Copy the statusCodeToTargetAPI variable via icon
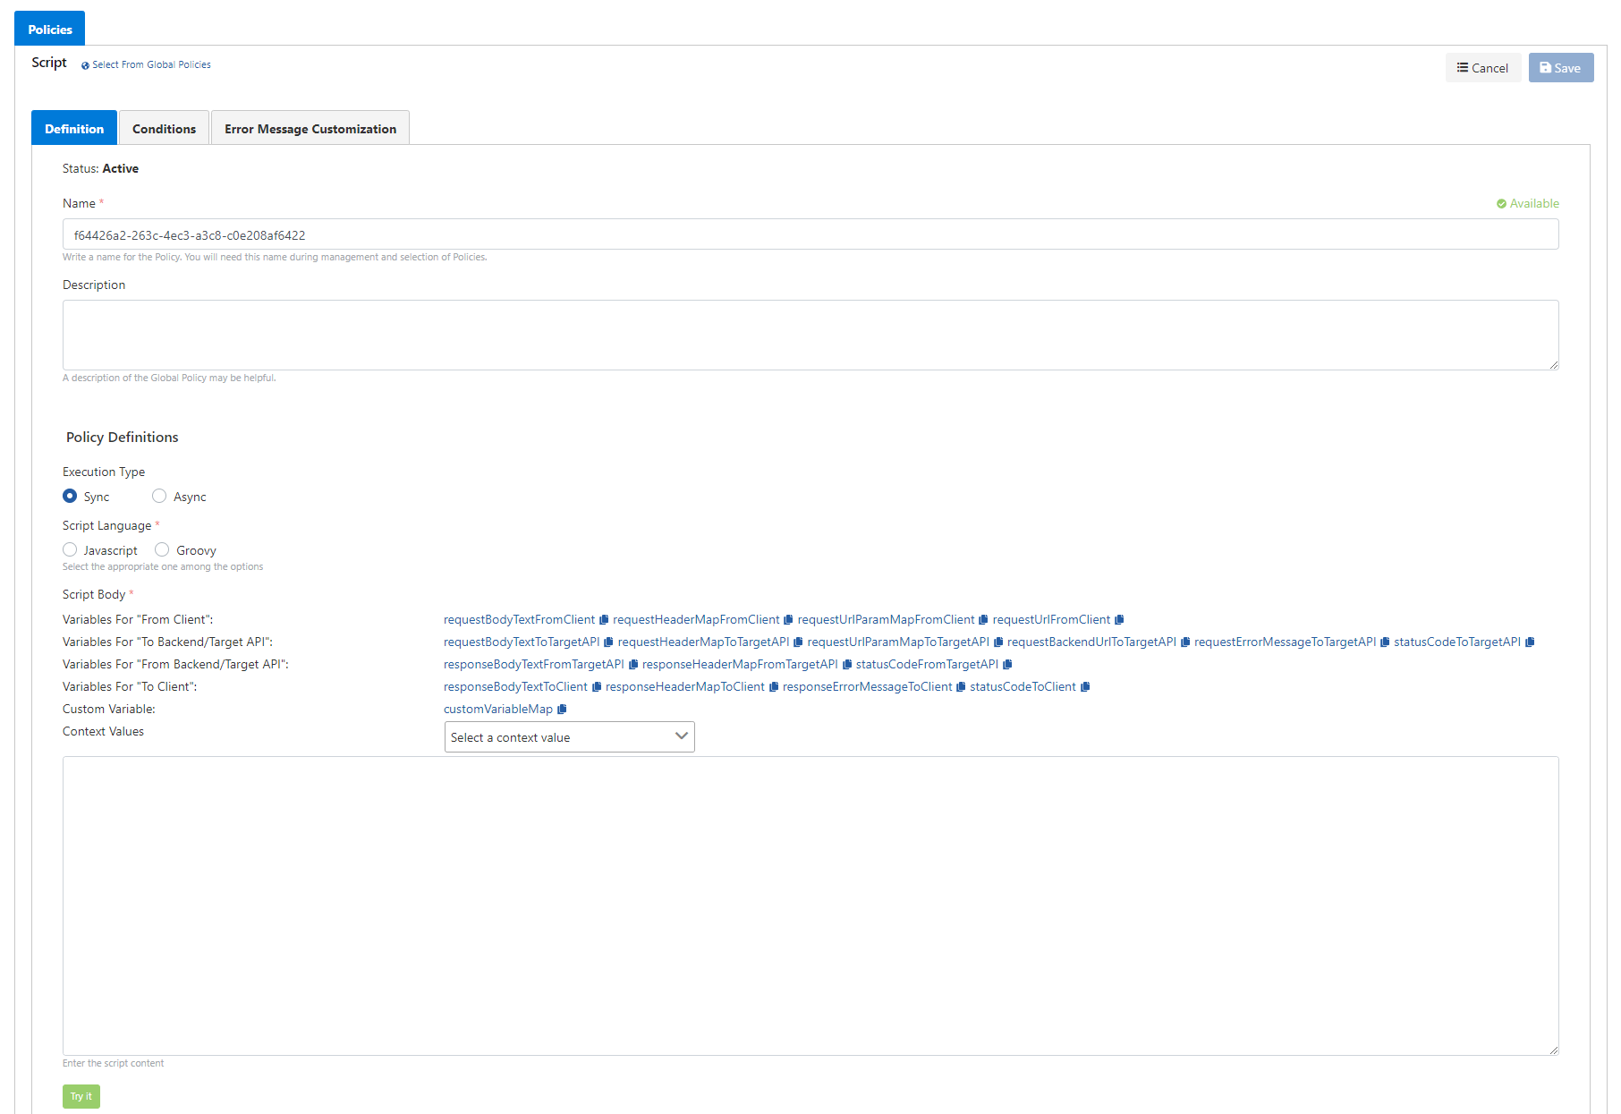 click(1530, 642)
